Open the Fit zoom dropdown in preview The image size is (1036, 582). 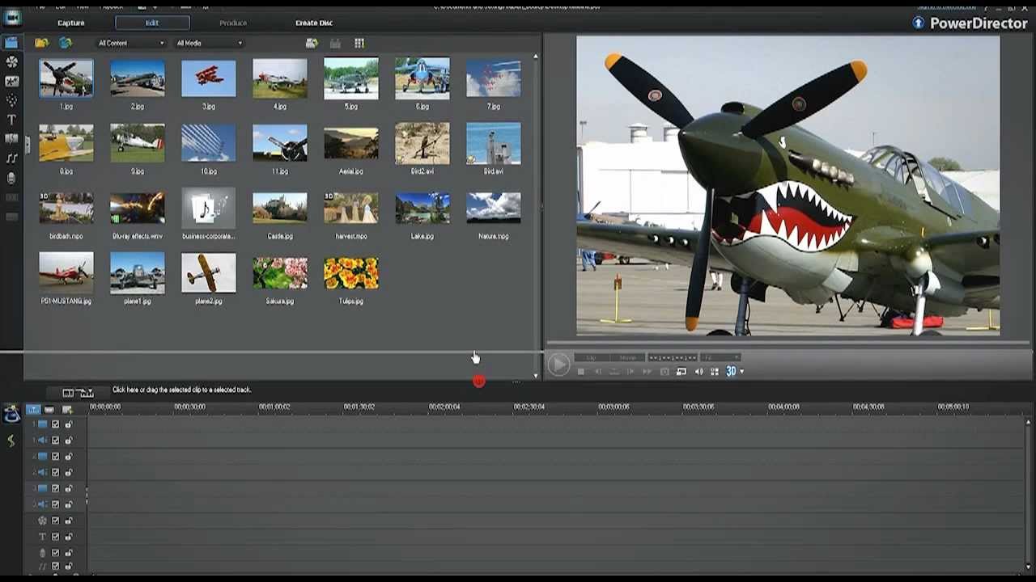(x=720, y=357)
